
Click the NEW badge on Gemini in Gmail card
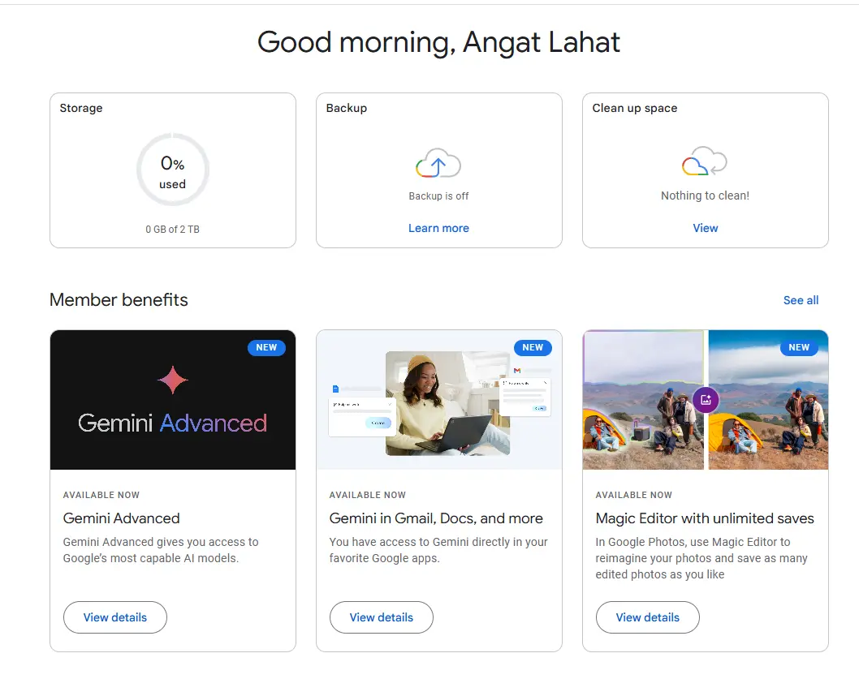click(533, 348)
